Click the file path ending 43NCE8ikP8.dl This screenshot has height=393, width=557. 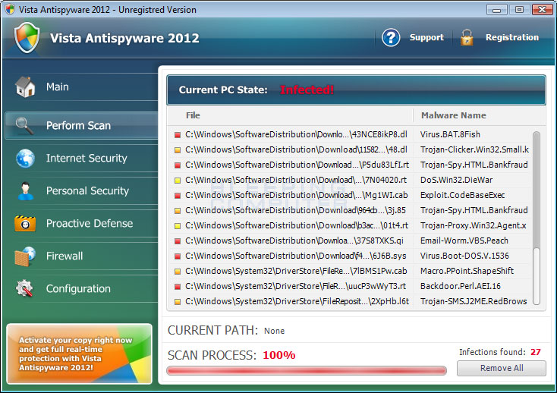(296, 134)
